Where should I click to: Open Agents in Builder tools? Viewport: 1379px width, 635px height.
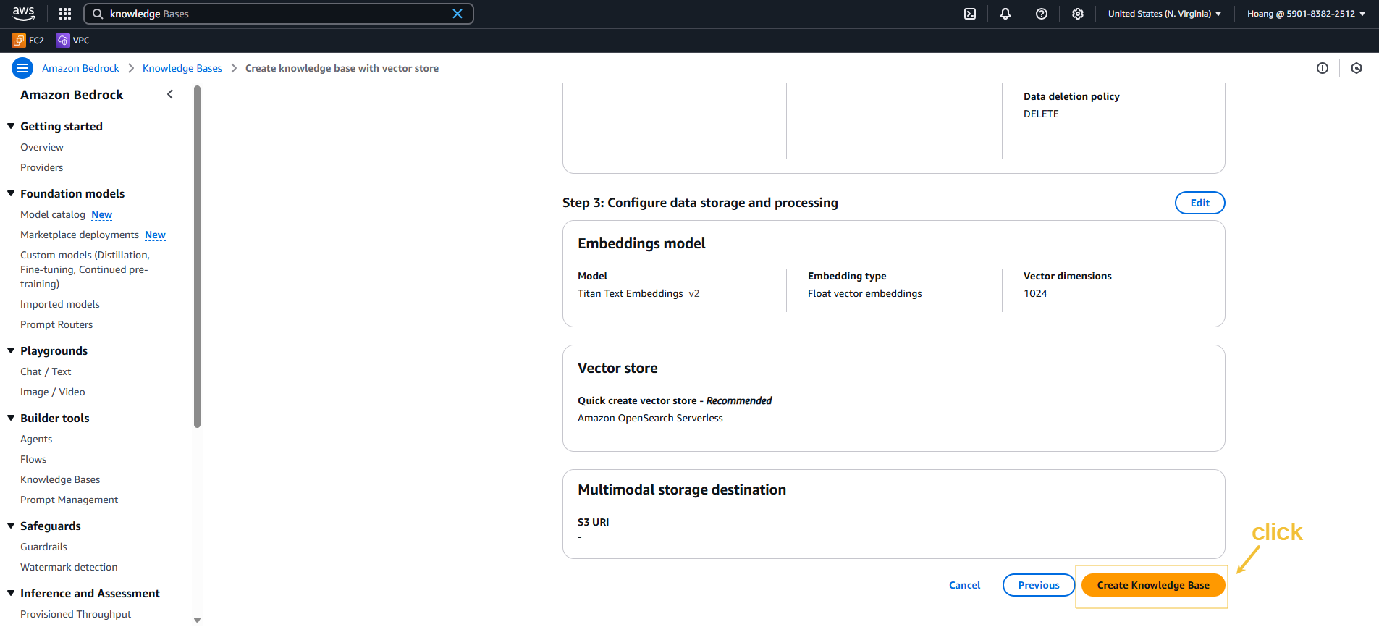(x=36, y=439)
